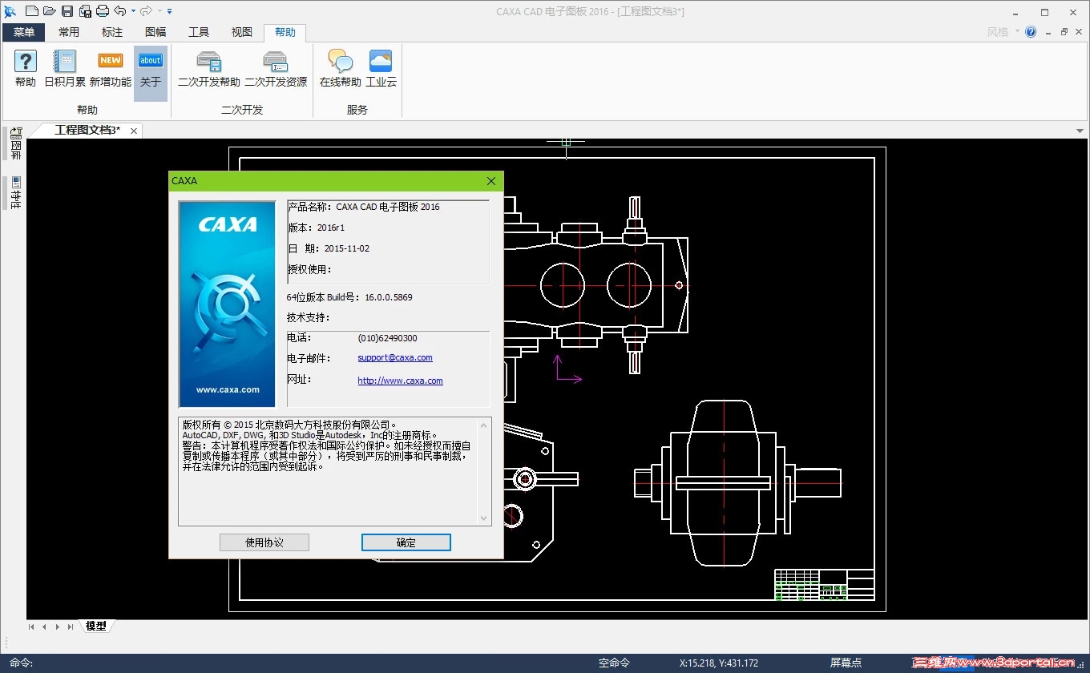
Task: Open the 工业云 cloud icon
Action: pos(381,69)
